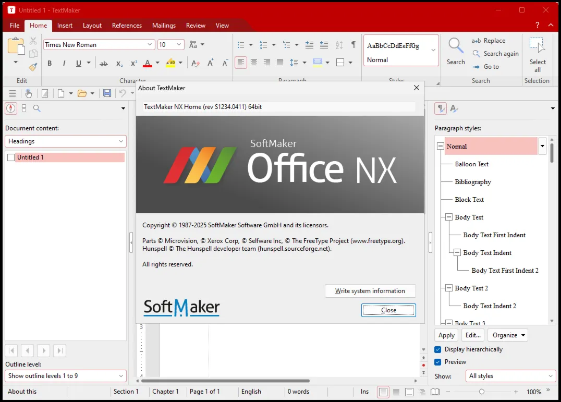Toggle Display hierarchically checkbox

(x=438, y=349)
